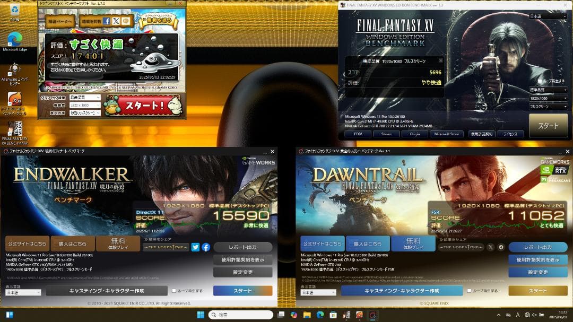573x322 pixels.
Task: Open display language dropdown in Dawntrail window
Action: pyautogui.click(x=318, y=293)
